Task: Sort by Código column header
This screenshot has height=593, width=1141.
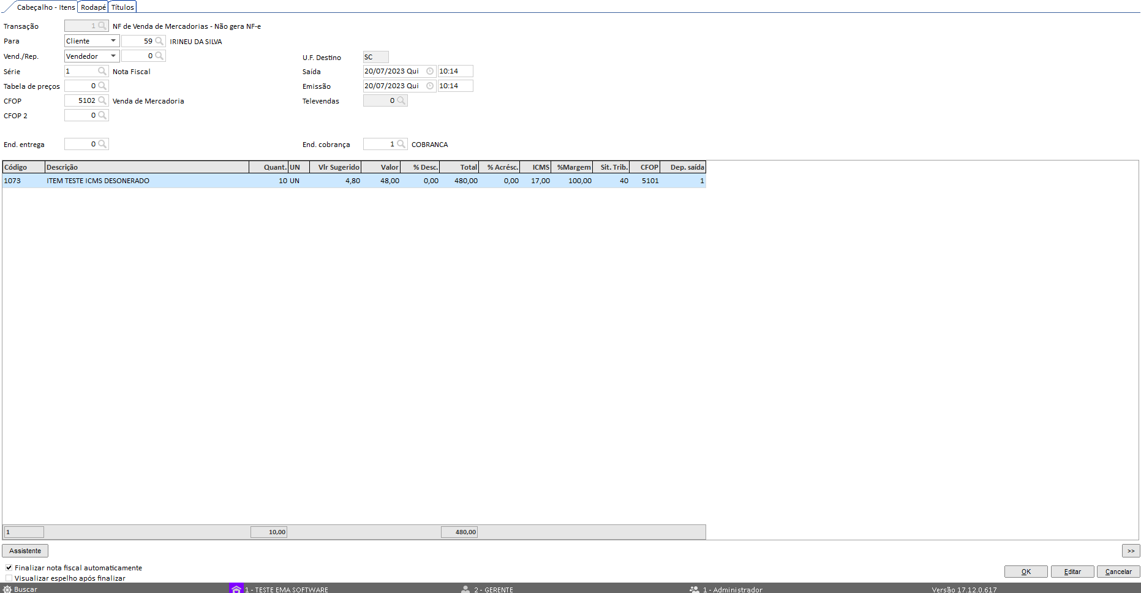Action: [x=24, y=167]
